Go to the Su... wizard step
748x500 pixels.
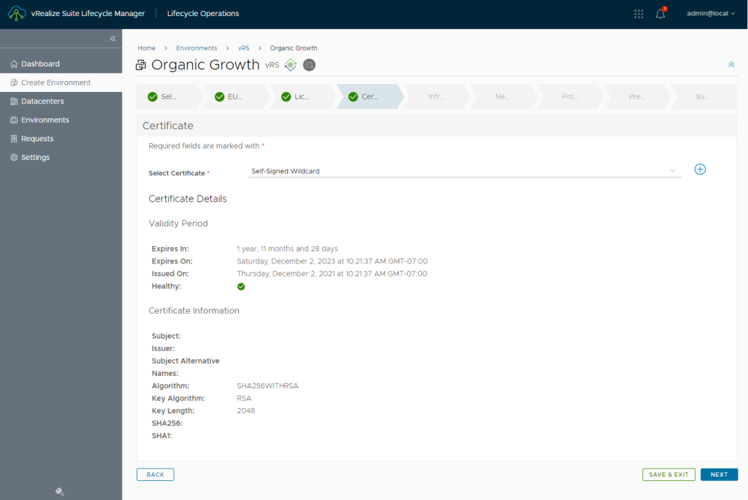(702, 97)
